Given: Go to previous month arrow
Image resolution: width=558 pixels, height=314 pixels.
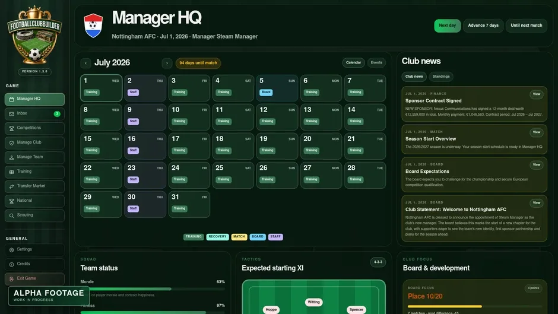Looking at the screenshot, I should 85,64.
